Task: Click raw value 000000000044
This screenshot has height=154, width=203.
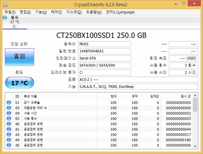Action: point(178,129)
